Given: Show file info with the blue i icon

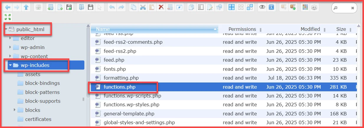Looking at the screenshot, I should pos(271,7).
